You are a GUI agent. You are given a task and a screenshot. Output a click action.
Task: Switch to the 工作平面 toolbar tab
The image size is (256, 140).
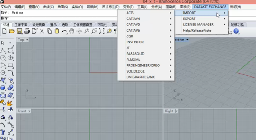tap(21, 25)
